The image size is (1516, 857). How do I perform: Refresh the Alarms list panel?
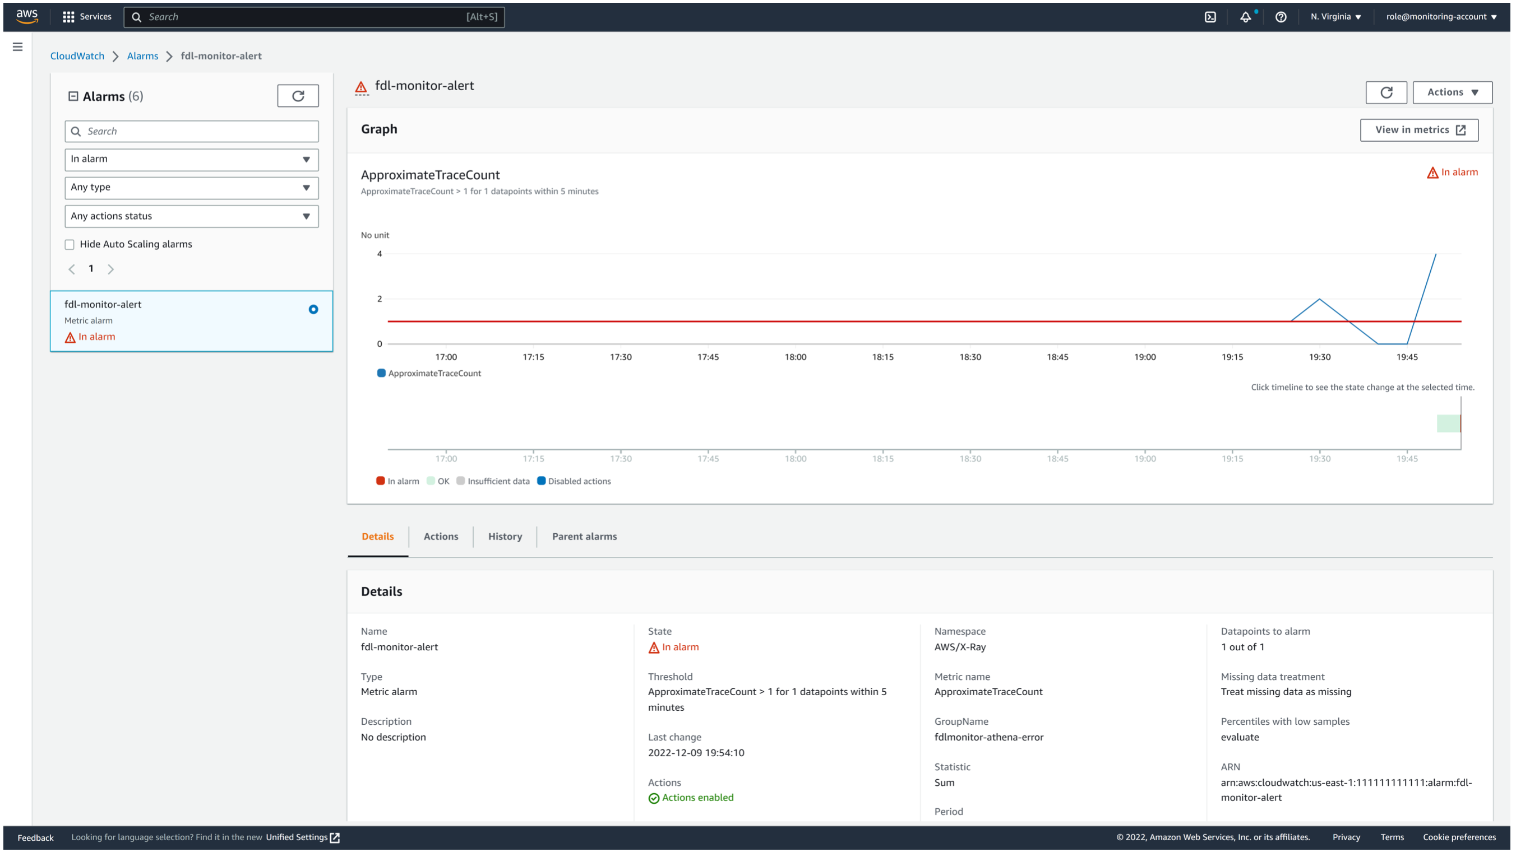pos(298,95)
